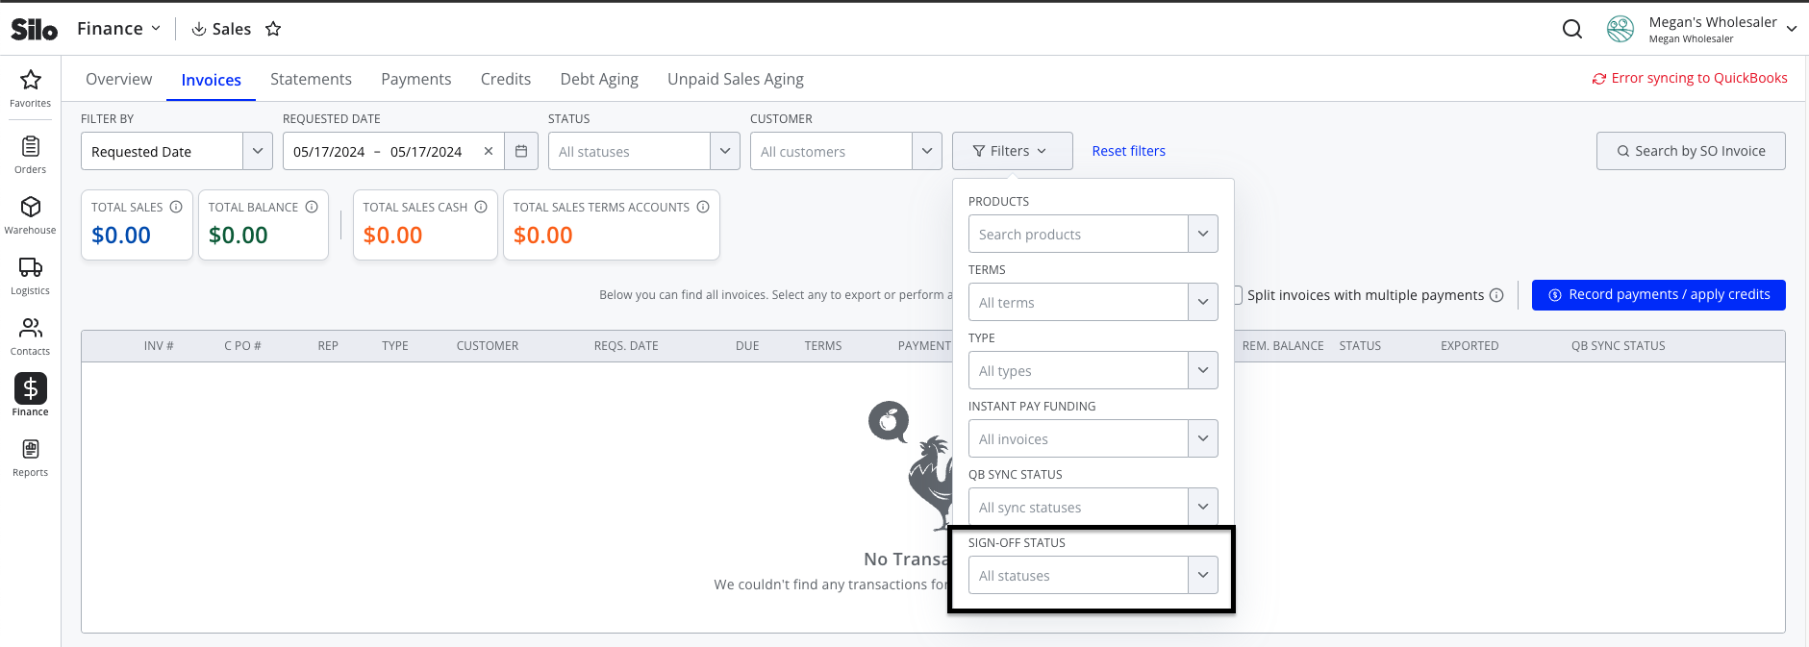Select the Invoices tab
Image resolution: width=1809 pixels, height=647 pixels.
212,80
